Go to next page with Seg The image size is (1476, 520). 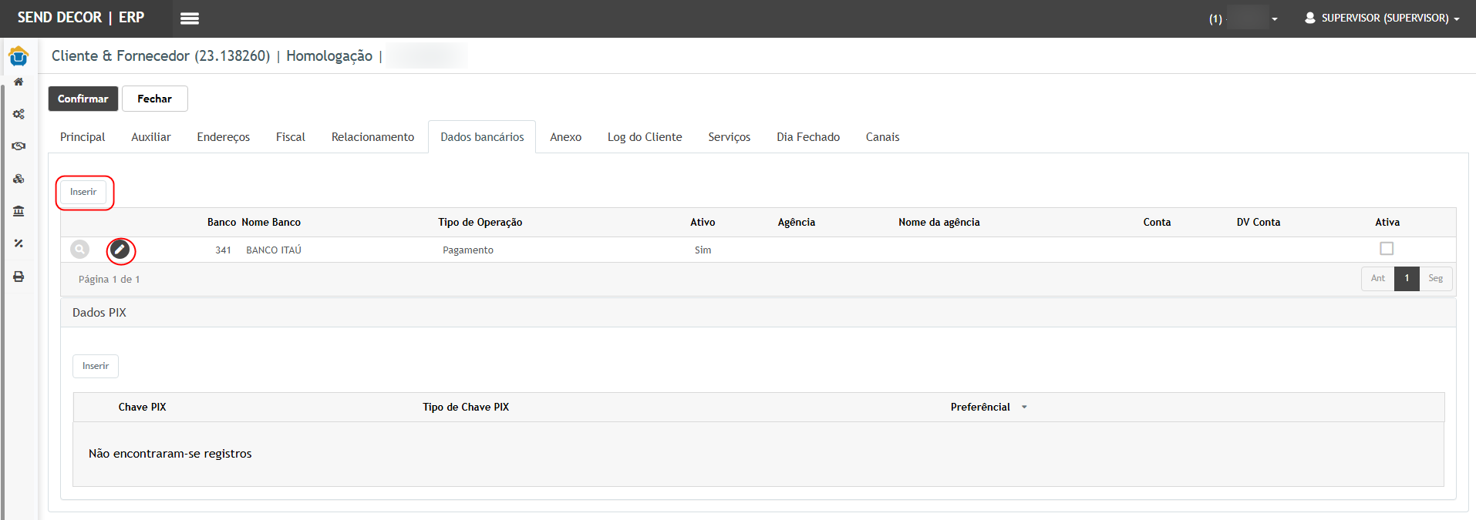pos(1435,278)
